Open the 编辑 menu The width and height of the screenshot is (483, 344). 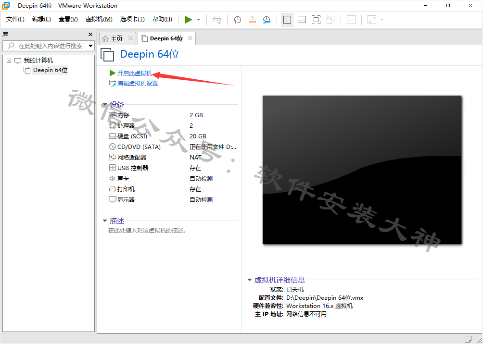[41, 19]
